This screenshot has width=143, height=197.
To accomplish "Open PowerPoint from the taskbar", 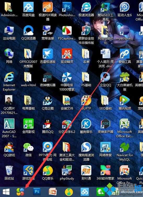I will (x=53, y=192).
